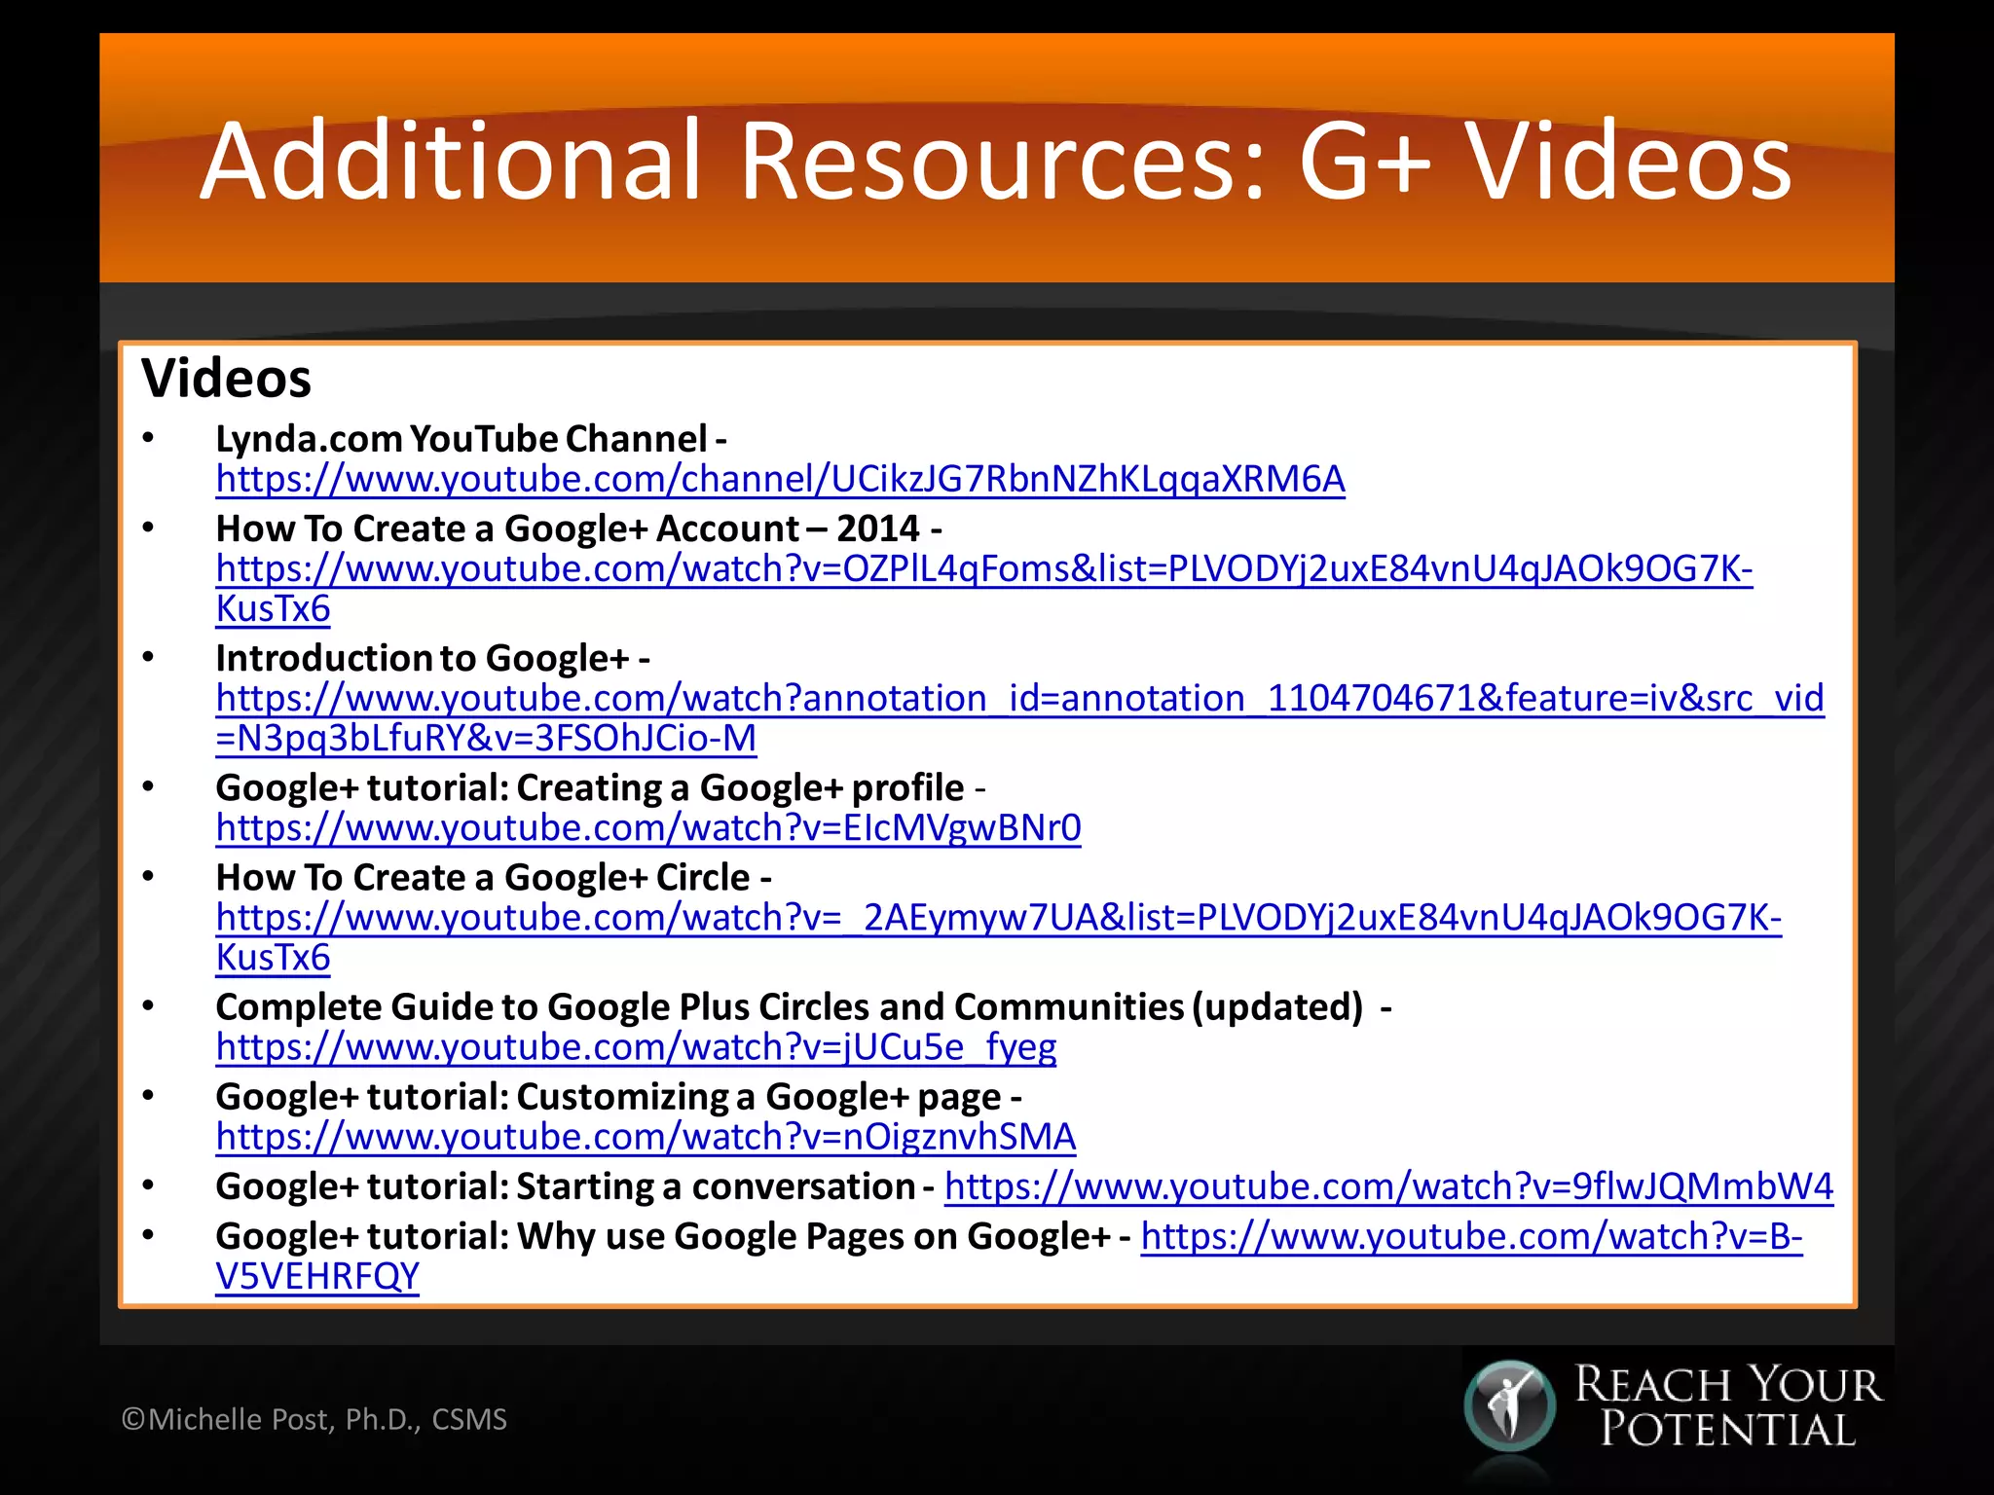Viewport: 1994px width, 1495px height.
Task: Click 'Lynda.com YouTube Channel -' text
Action: pos(471,439)
